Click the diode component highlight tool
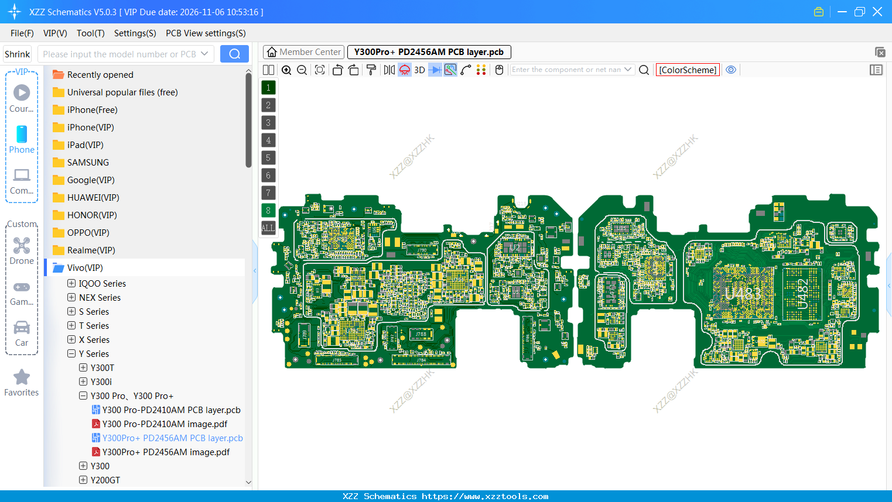The height and width of the screenshot is (502, 892). [x=435, y=70]
